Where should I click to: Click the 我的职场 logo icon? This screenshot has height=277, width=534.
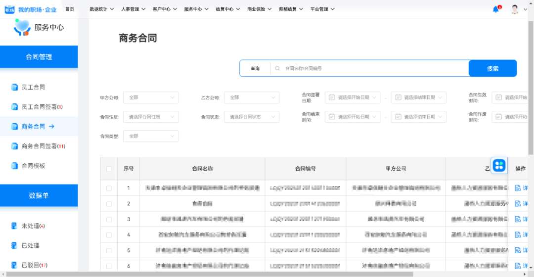9,9
